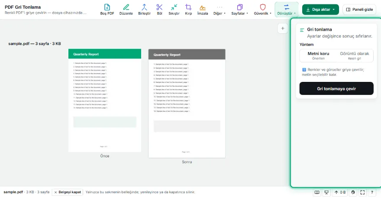
Task: Click sample.pdf name in the status bar
Action: 13,192
